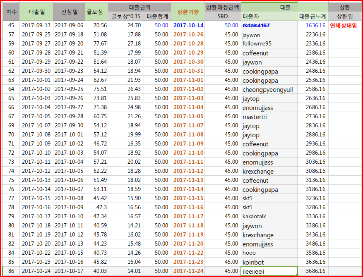
Task: Select borrower cell koinbot
Action: coord(269,262)
